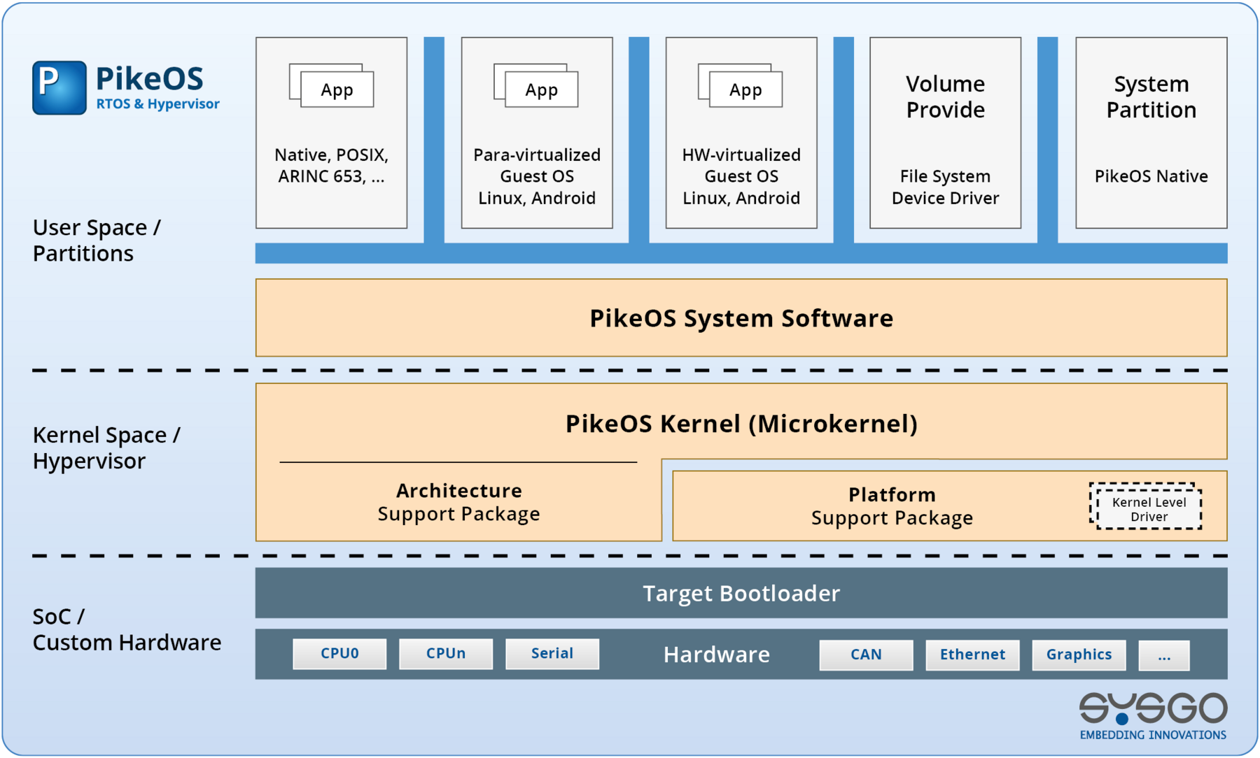The width and height of the screenshot is (1260, 758).
Task: Click the Platform Support Package label
Action: pos(891,506)
